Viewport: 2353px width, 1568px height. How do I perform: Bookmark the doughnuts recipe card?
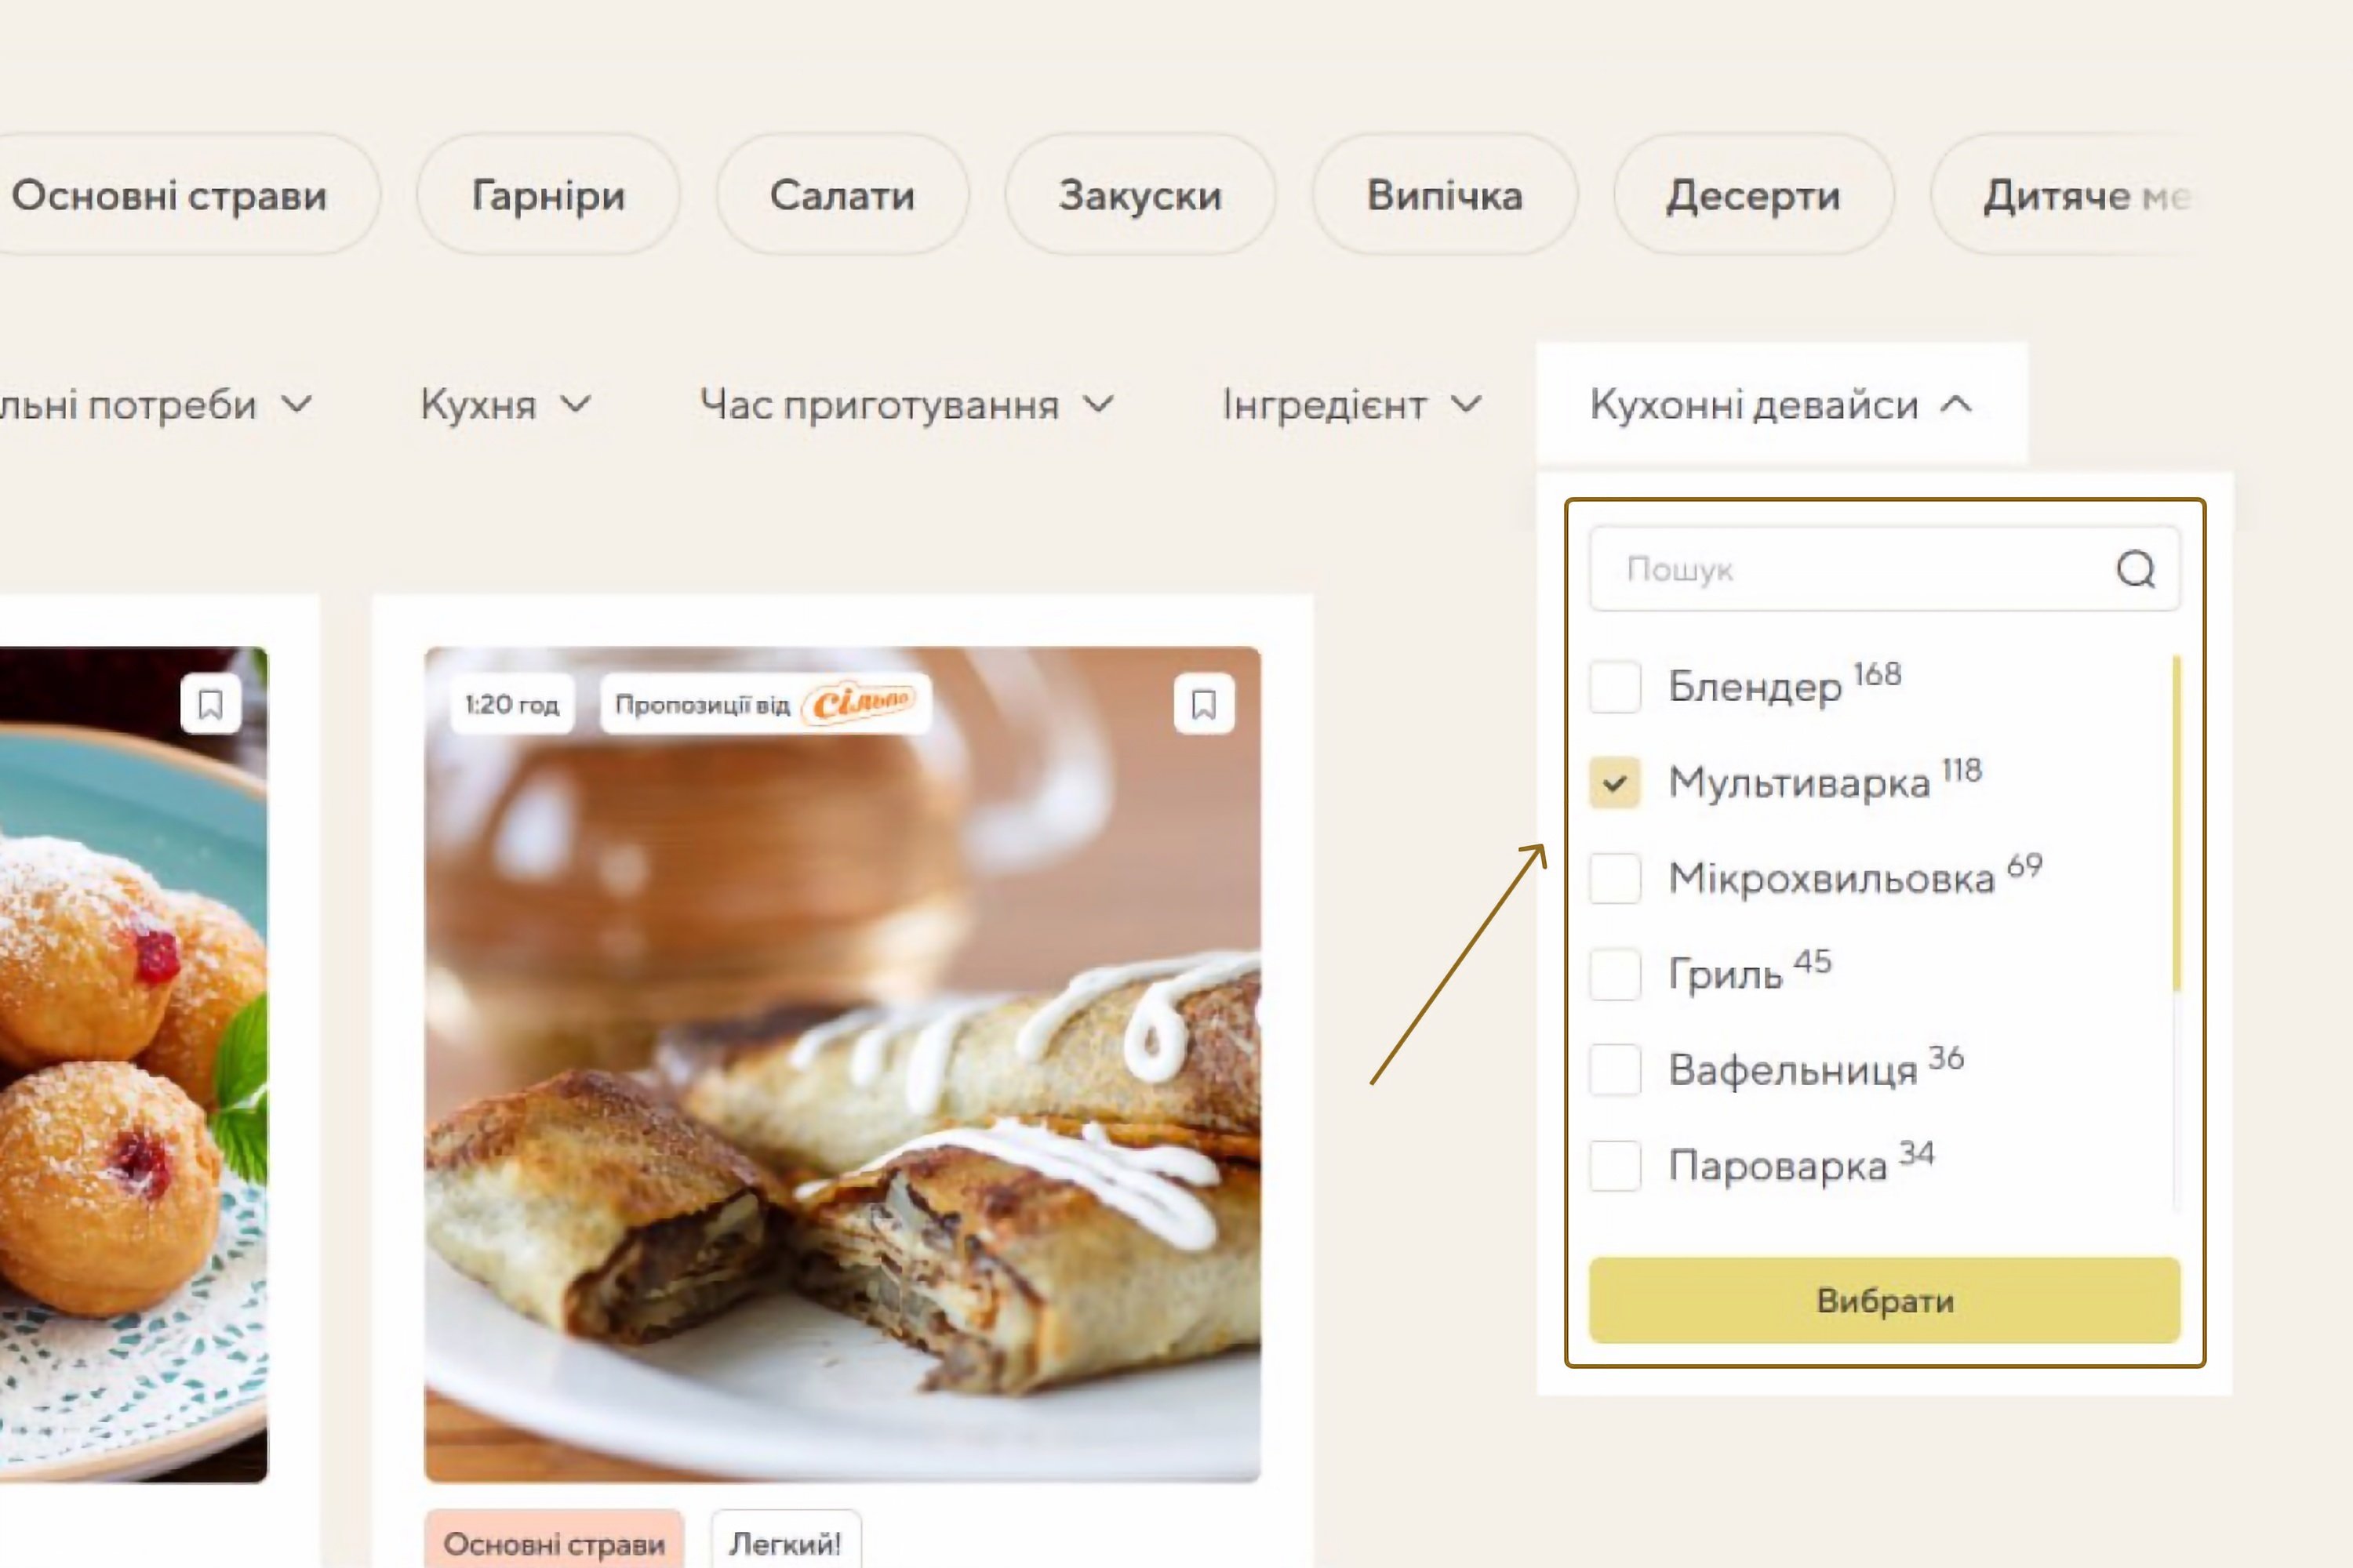pyautogui.click(x=210, y=705)
